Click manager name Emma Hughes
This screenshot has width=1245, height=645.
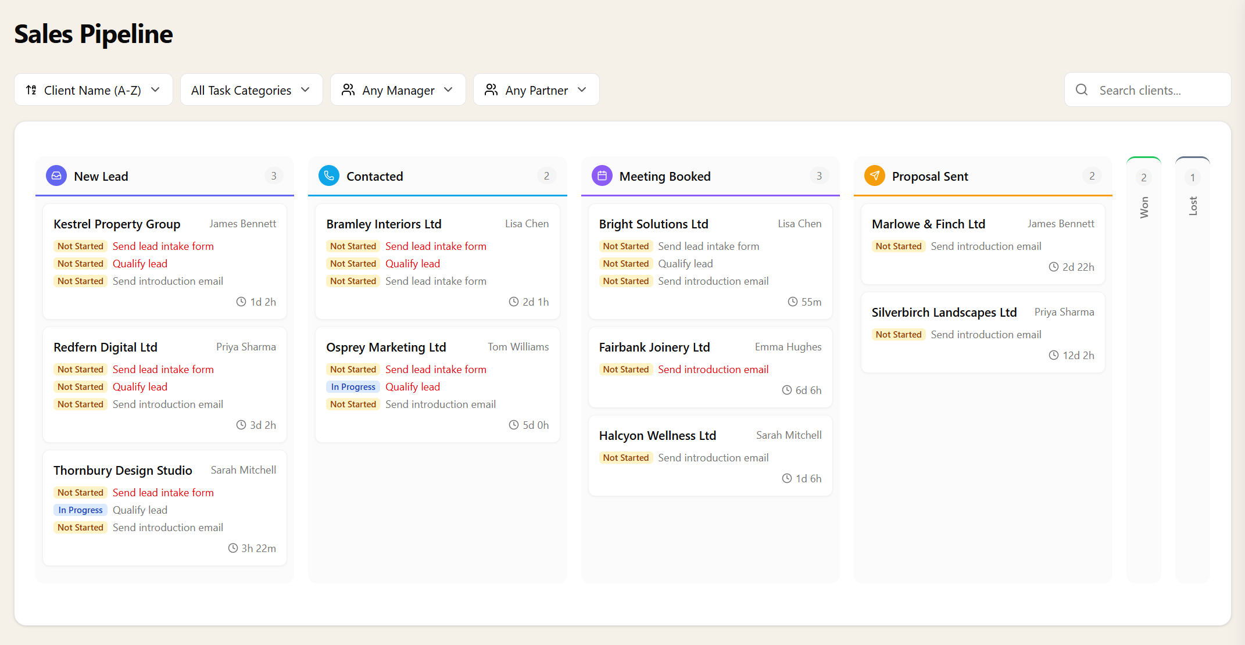click(788, 347)
